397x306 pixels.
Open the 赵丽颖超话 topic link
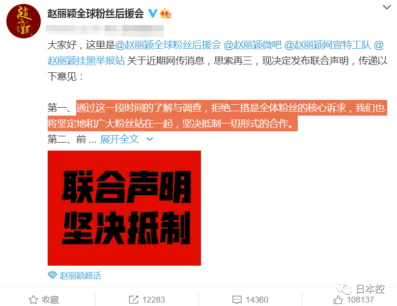(80, 275)
